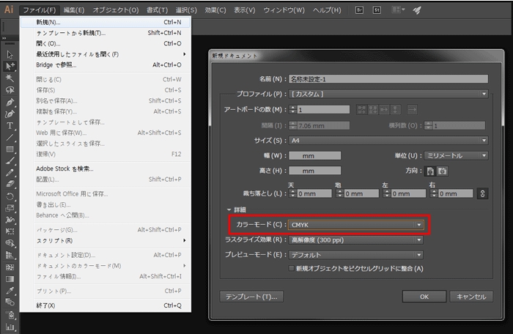Open the プロファイル dropdown
The width and height of the screenshot is (513, 334).
pyautogui.click(x=388, y=94)
